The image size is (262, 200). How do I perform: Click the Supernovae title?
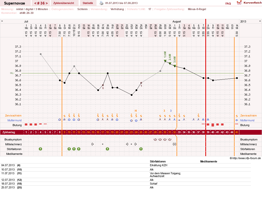coord(14,3)
